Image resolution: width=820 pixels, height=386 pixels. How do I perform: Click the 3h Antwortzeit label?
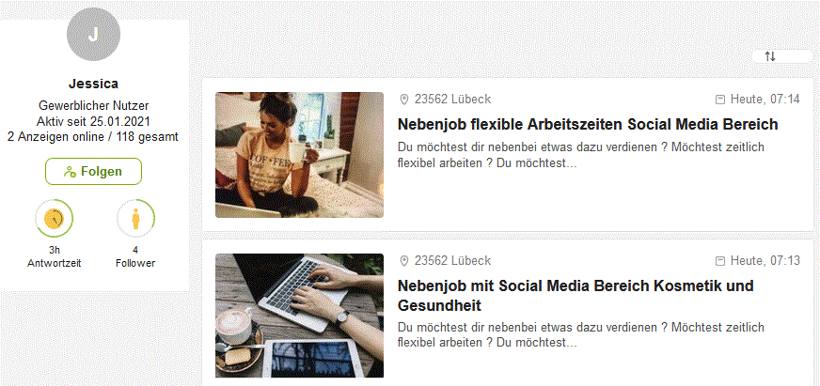(54, 256)
